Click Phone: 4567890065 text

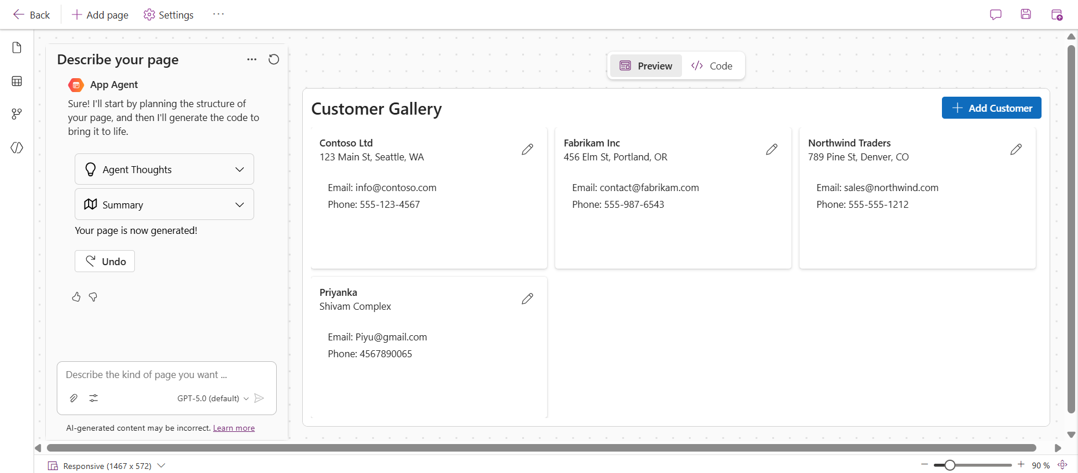click(x=370, y=354)
